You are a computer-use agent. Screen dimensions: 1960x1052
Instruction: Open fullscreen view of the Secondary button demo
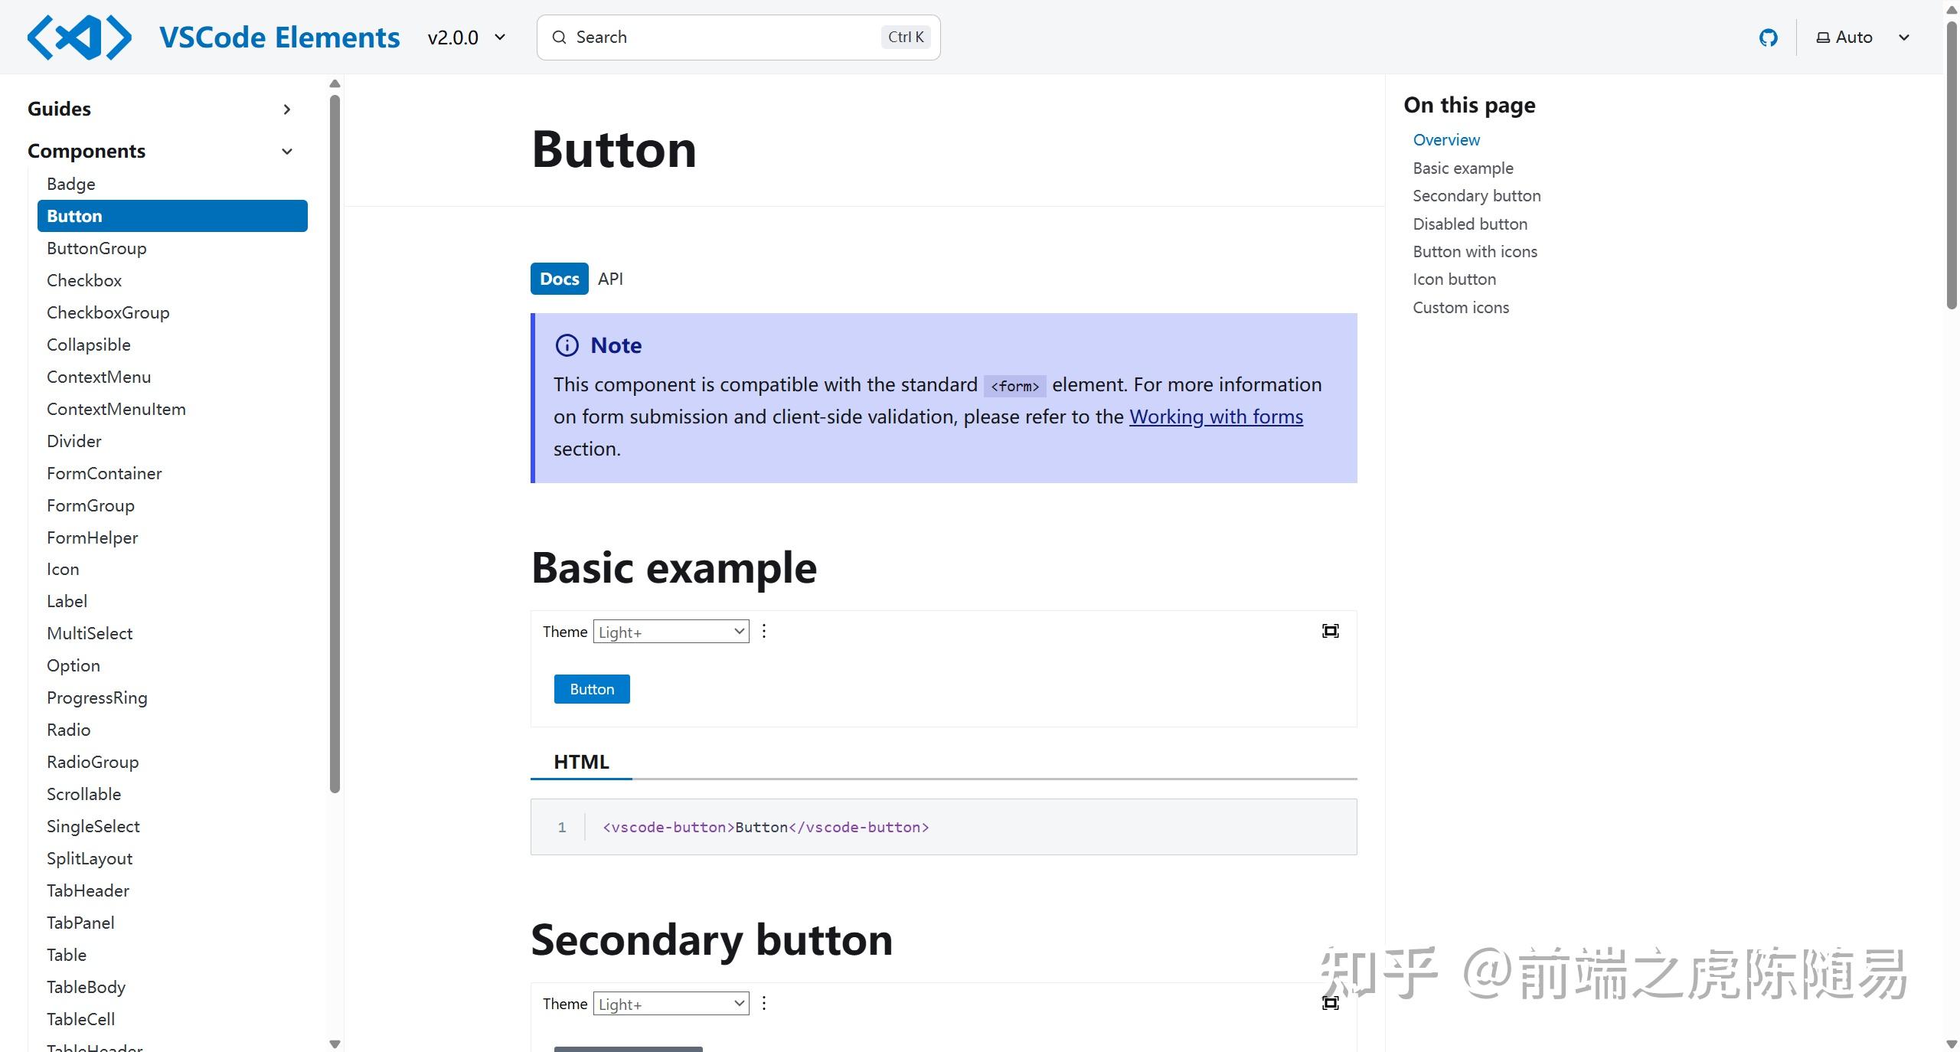point(1330,1003)
